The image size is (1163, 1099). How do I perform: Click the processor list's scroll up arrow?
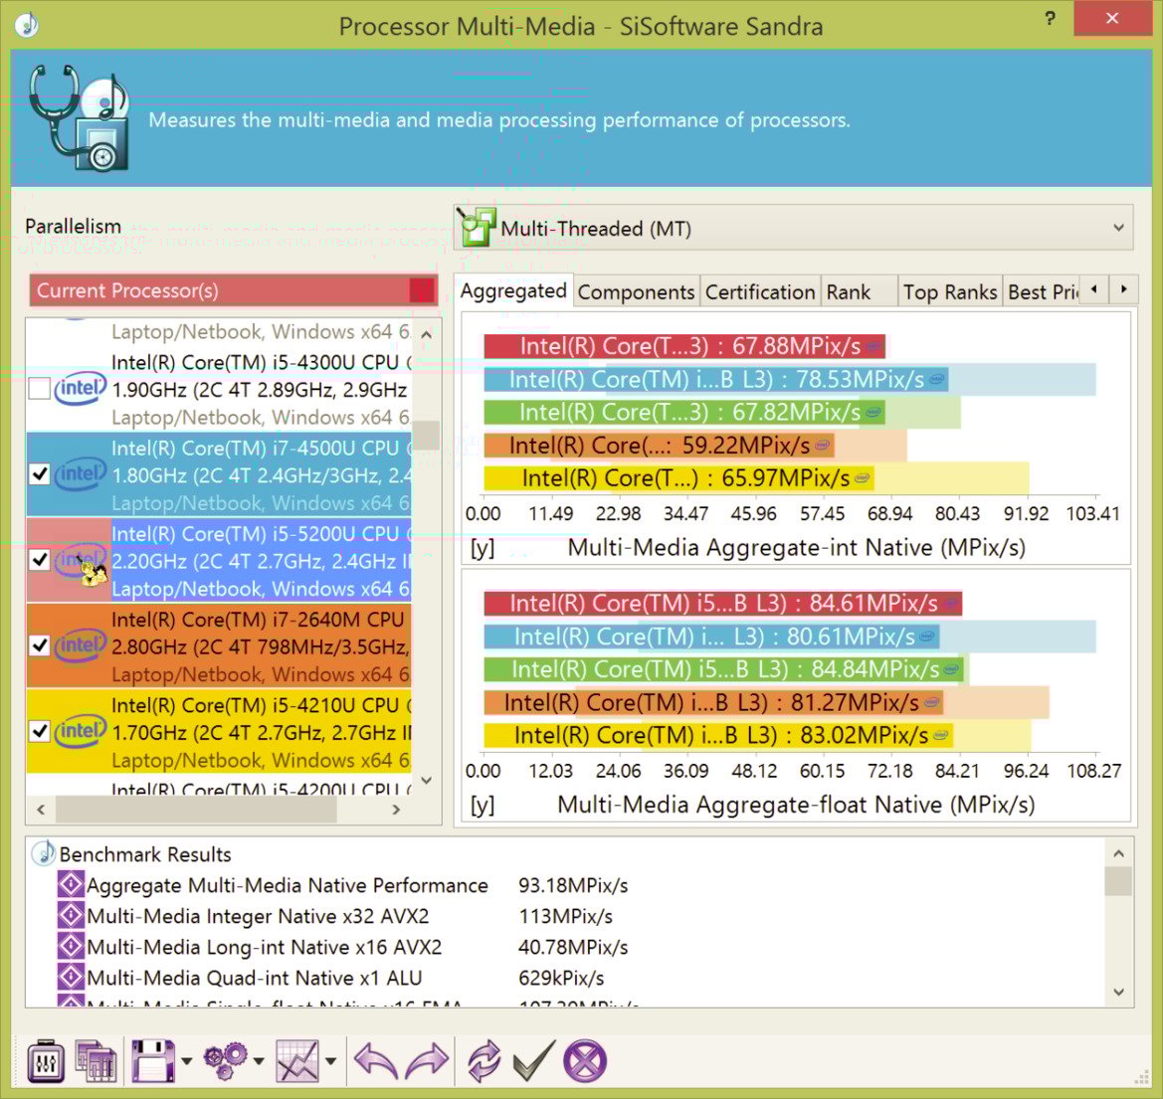click(426, 334)
